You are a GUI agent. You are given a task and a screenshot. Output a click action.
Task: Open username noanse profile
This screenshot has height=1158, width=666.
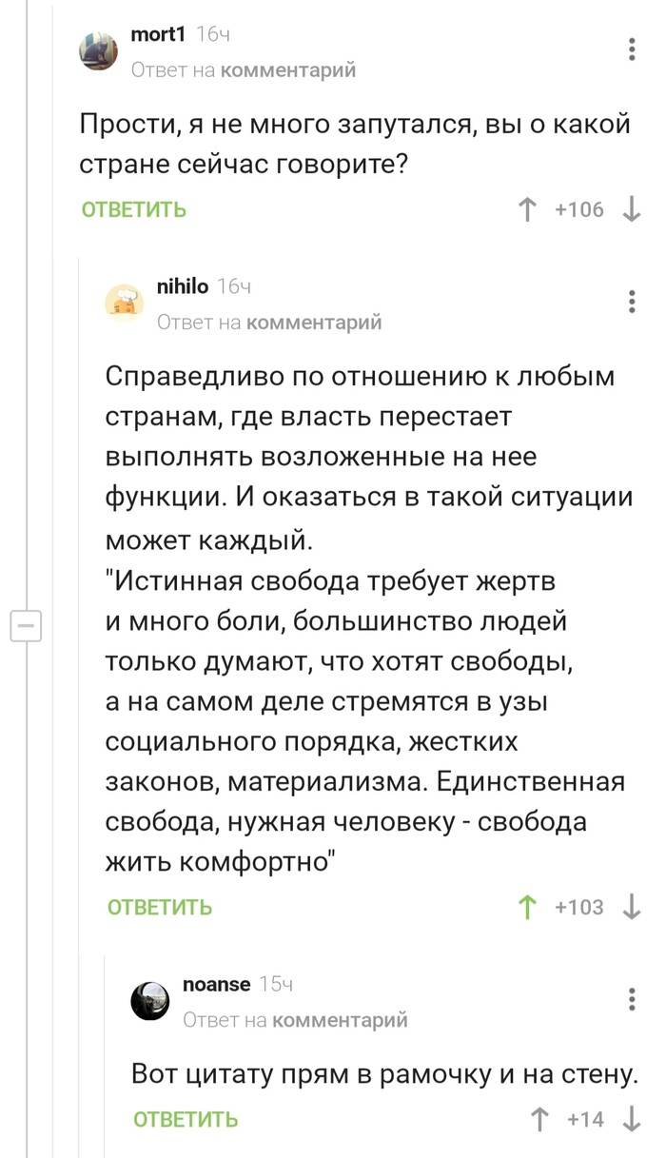pos(216,984)
